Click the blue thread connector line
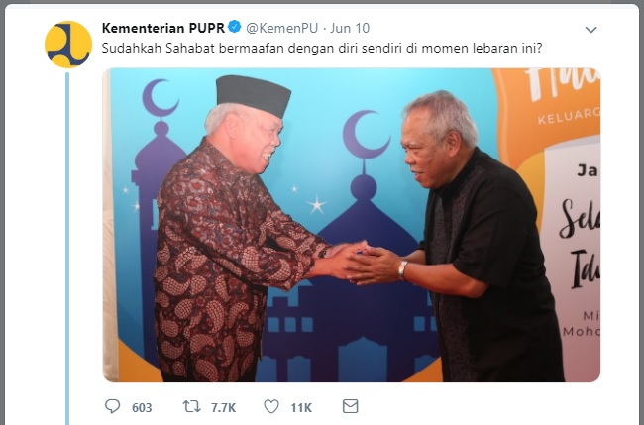 tap(67, 249)
